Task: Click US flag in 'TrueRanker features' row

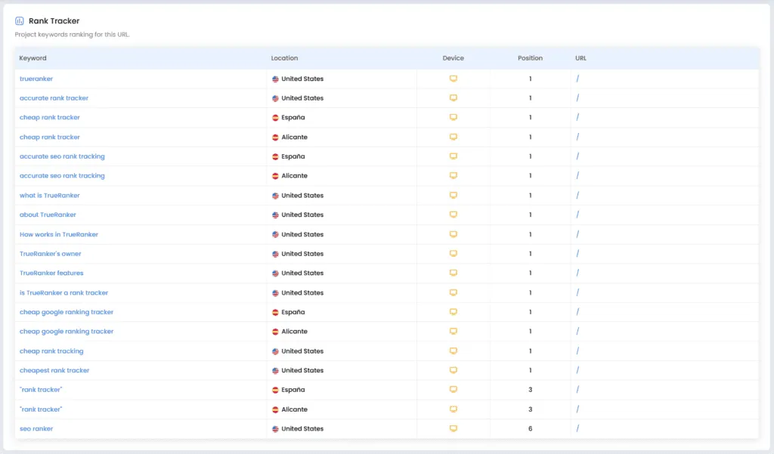Action: click(x=275, y=273)
